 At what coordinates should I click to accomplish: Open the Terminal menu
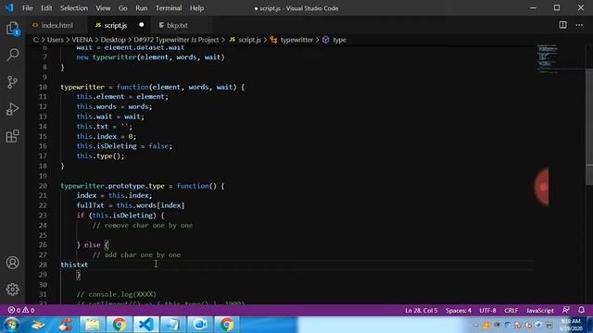click(169, 8)
